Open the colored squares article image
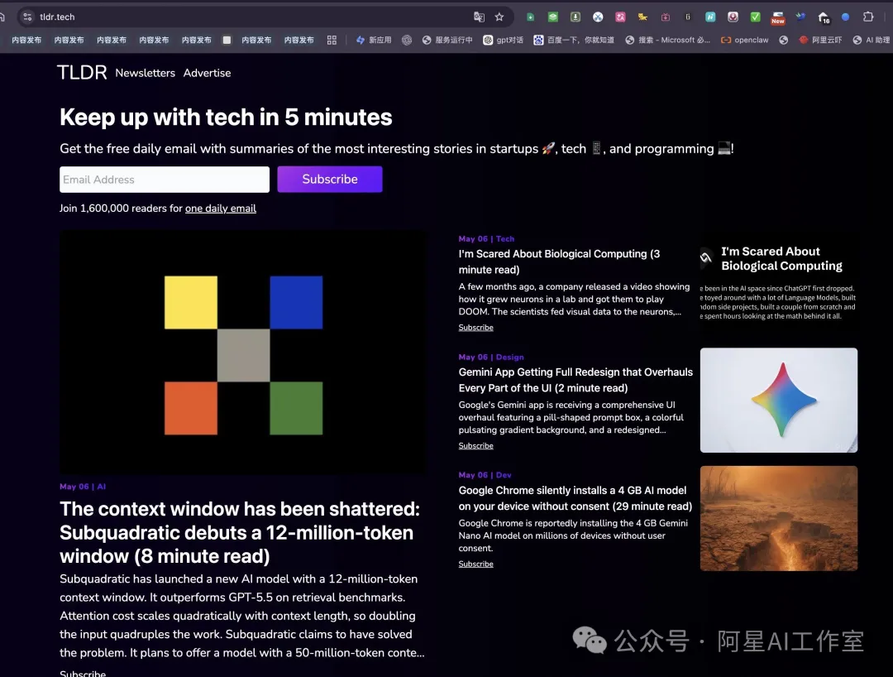Screen dimensions: 893x677 tap(243, 353)
